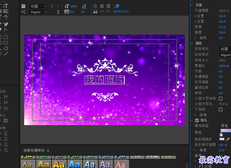Open the Roll/Crawl options icon
The height and width of the screenshot is (168, 231).
(x=23, y=12)
